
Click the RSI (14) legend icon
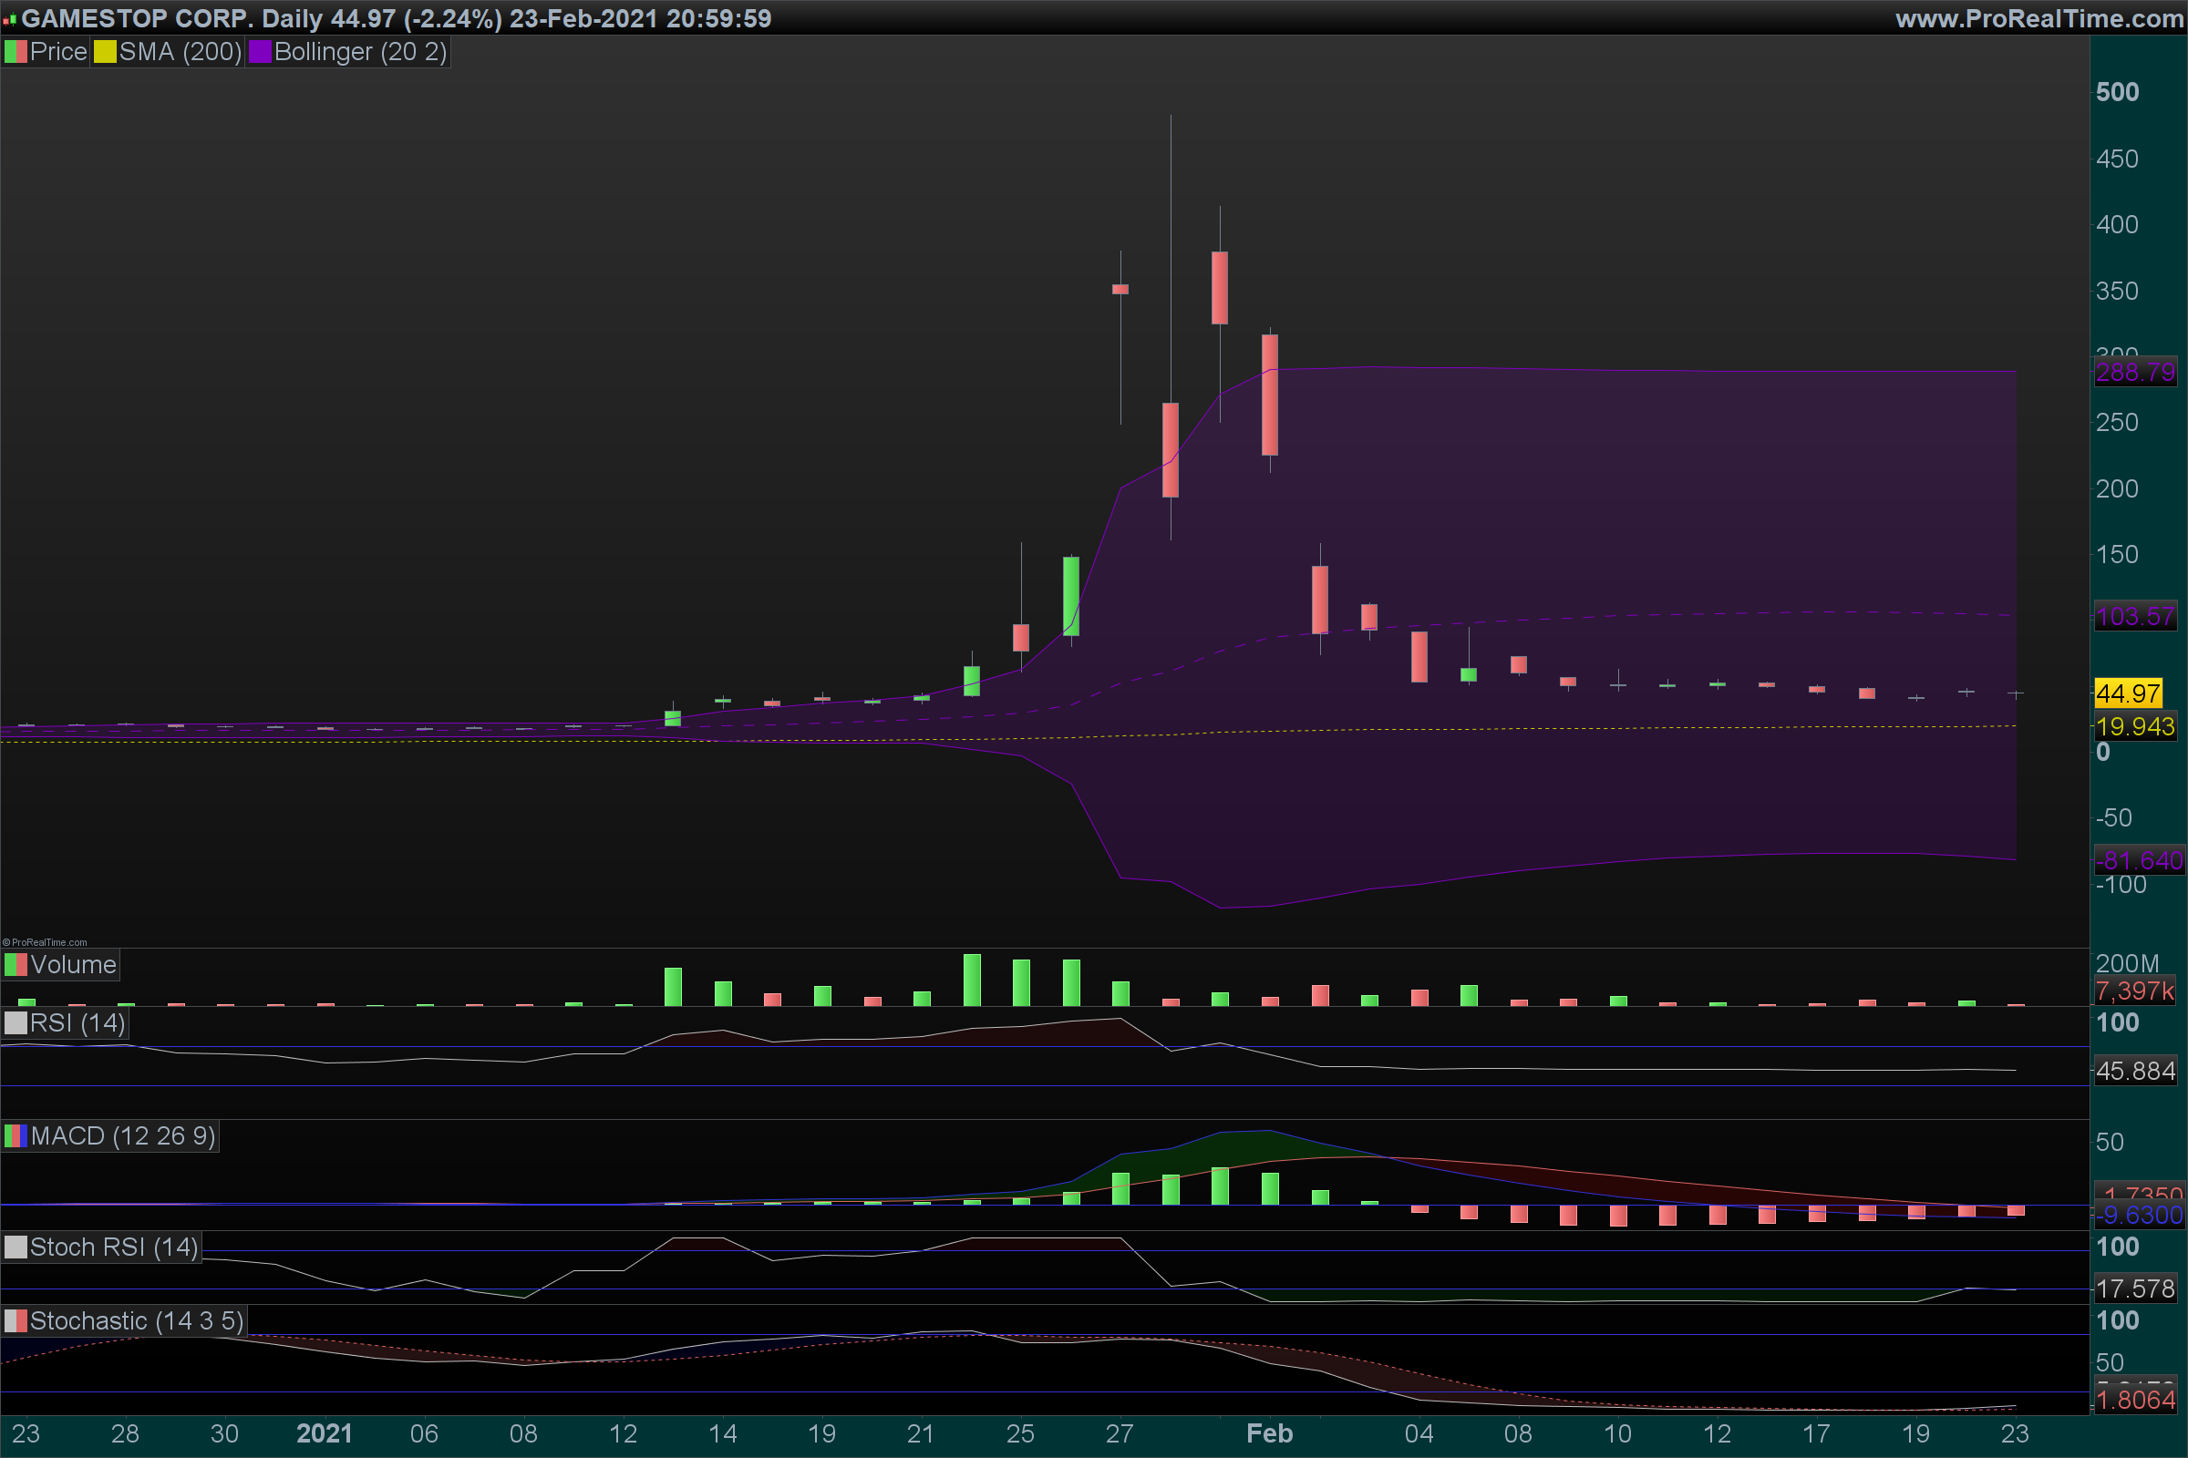pos(15,1023)
